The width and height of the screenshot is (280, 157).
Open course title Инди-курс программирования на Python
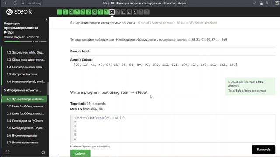coord(21,28)
